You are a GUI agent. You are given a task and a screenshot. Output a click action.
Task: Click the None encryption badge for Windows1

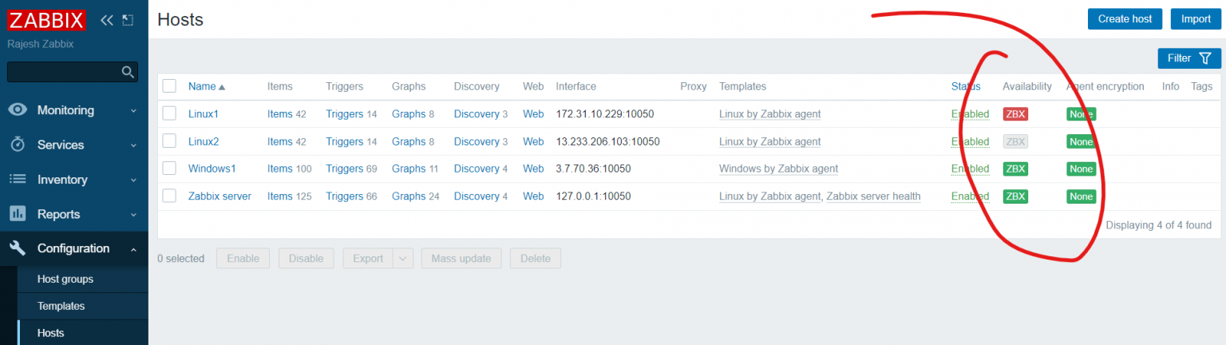tap(1081, 169)
